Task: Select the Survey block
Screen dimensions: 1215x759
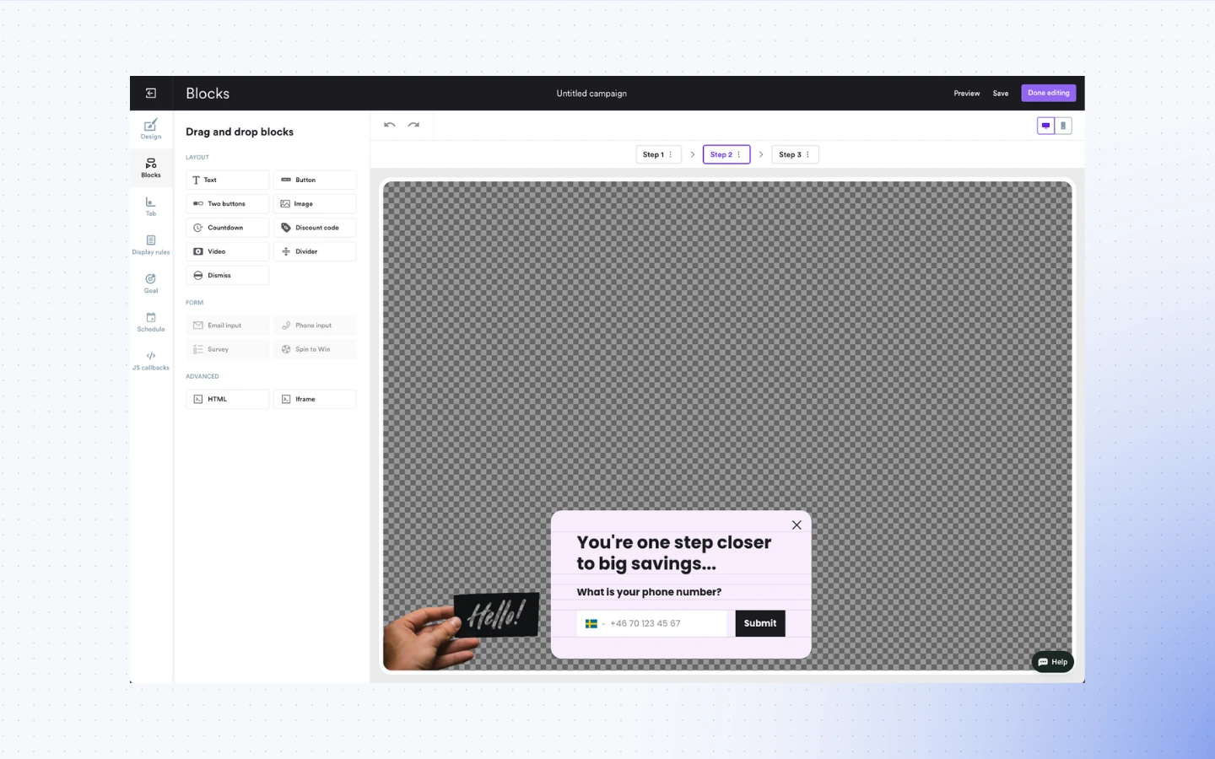Action: pyautogui.click(x=228, y=349)
